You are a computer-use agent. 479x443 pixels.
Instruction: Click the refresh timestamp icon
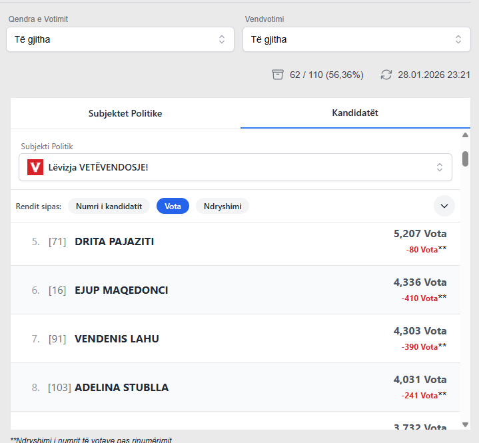pos(386,75)
